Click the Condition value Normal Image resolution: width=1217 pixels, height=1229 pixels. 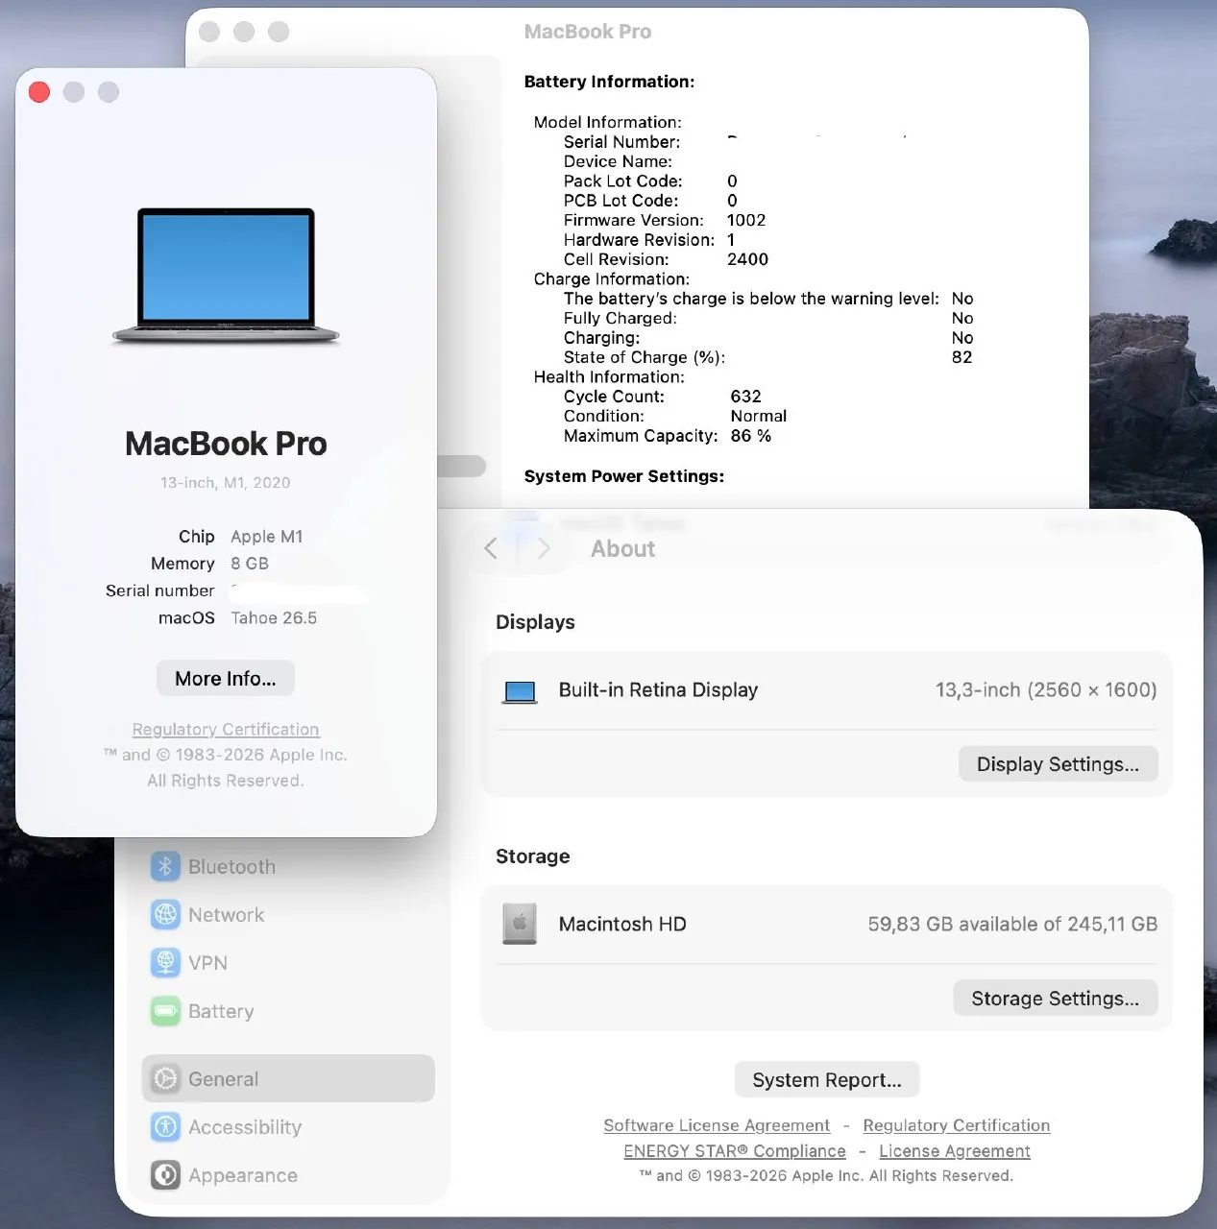[x=759, y=416]
